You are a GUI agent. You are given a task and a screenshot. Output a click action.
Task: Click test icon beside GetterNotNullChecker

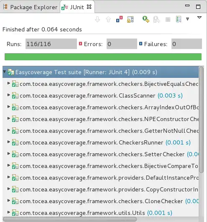coord(15,131)
